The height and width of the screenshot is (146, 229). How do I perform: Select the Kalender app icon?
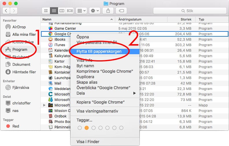[51, 50]
